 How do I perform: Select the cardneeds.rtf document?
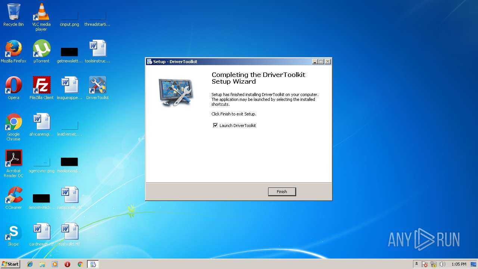pyautogui.click(x=41, y=235)
